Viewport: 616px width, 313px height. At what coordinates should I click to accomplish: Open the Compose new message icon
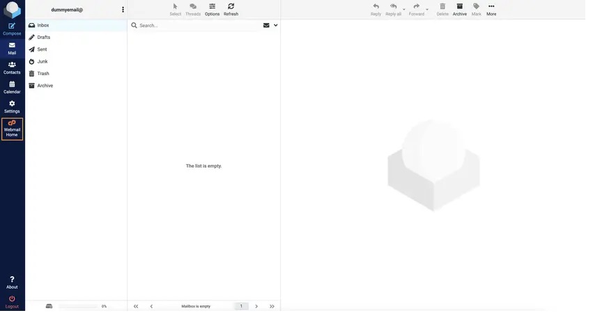tap(12, 28)
